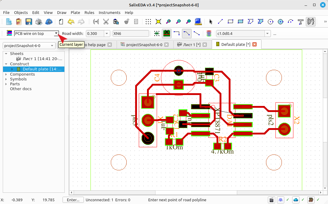Select the filled rectangle tool

click(240, 22)
